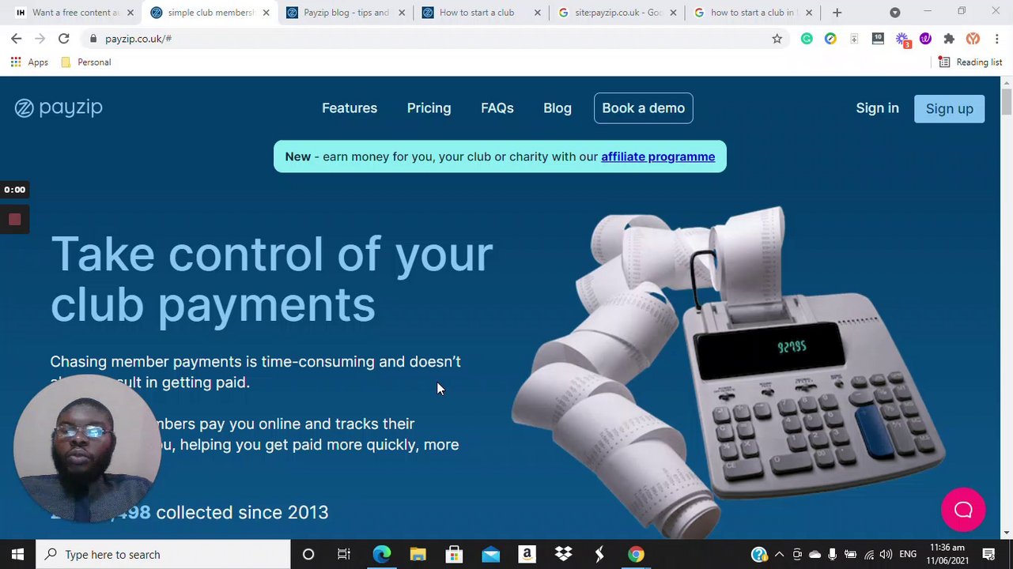Open Task View on the taskbar

[x=344, y=554]
